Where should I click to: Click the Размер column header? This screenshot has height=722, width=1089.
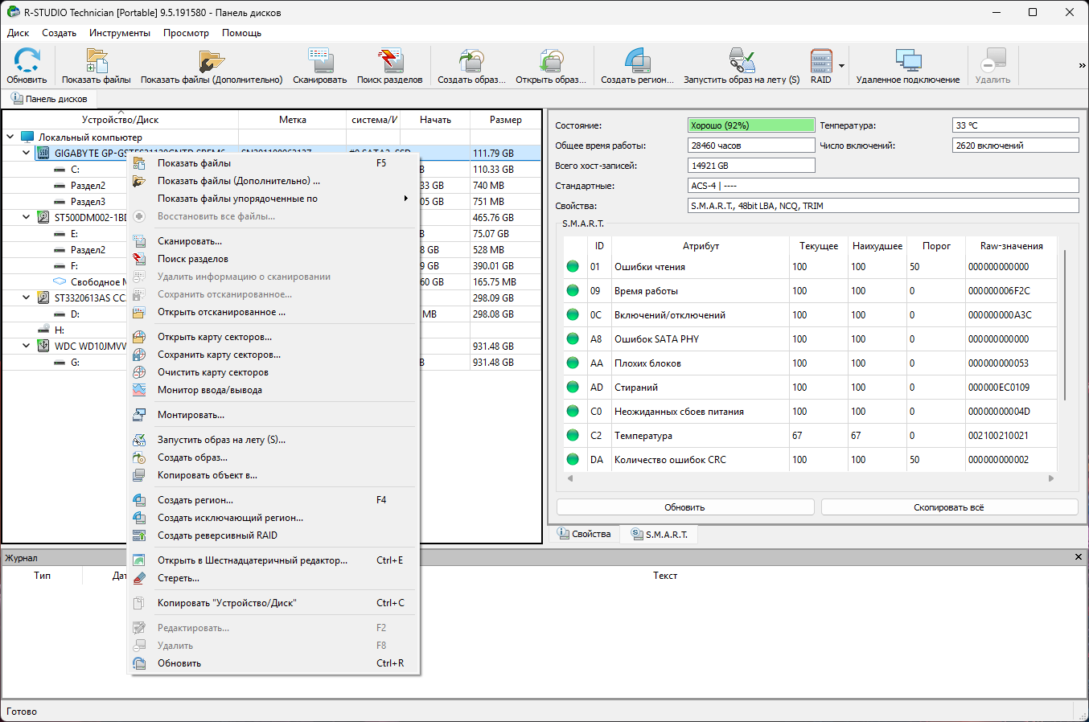[505, 120]
